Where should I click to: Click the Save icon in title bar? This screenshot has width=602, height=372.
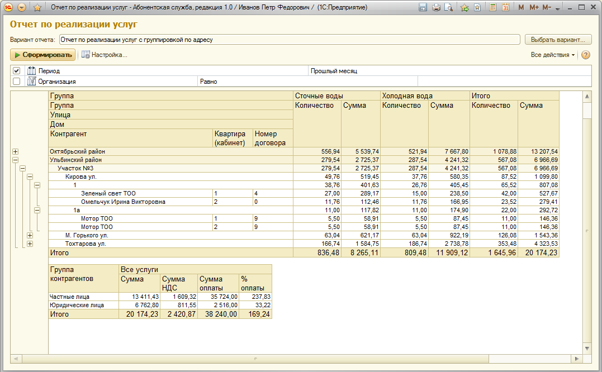click(423, 8)
